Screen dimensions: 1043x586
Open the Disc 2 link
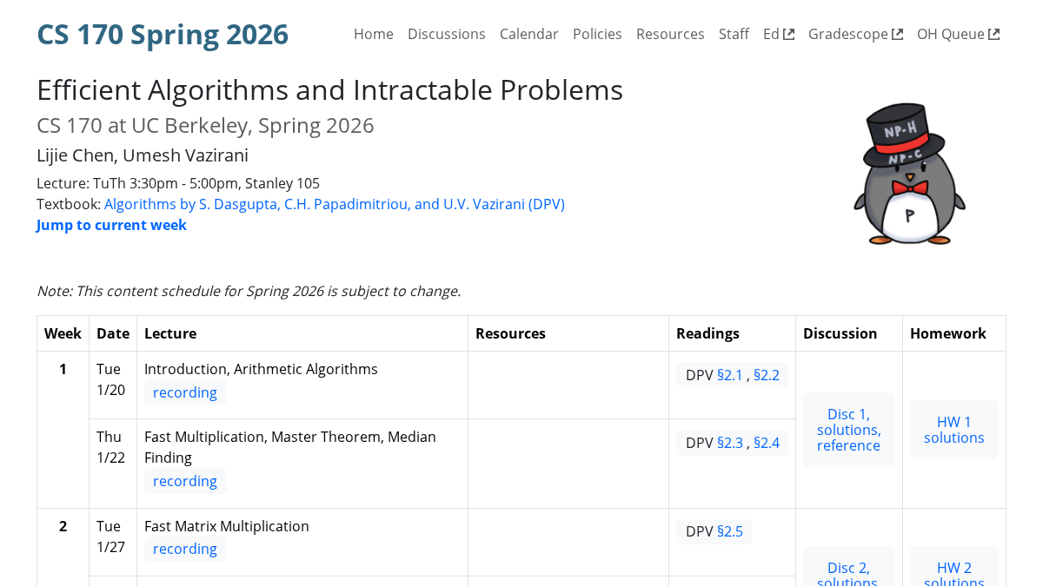[848, 568]
